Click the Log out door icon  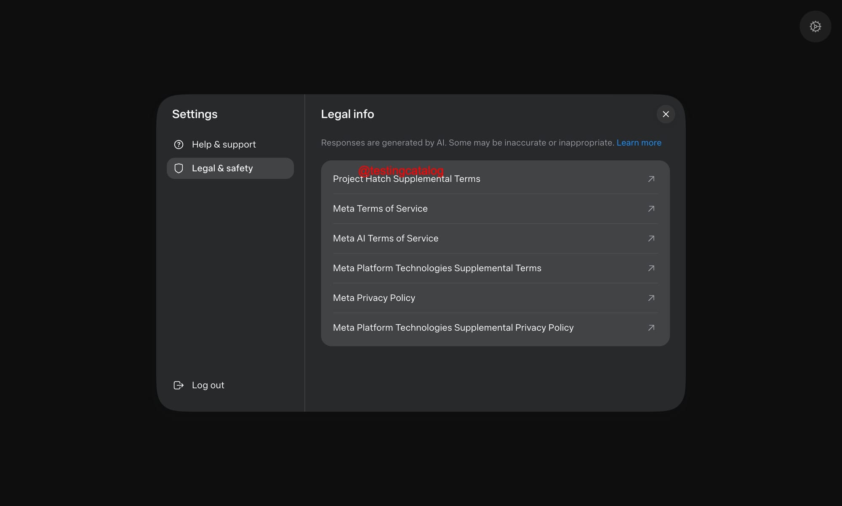(x=179, y=385)
